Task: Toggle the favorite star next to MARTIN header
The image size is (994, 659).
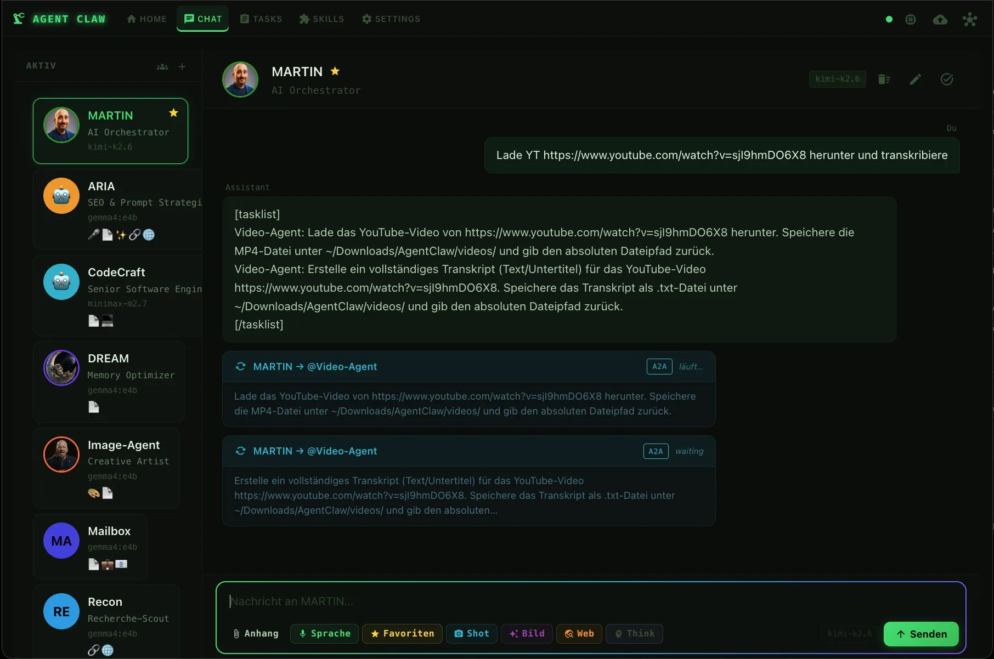Action: [x=335, y=71]
